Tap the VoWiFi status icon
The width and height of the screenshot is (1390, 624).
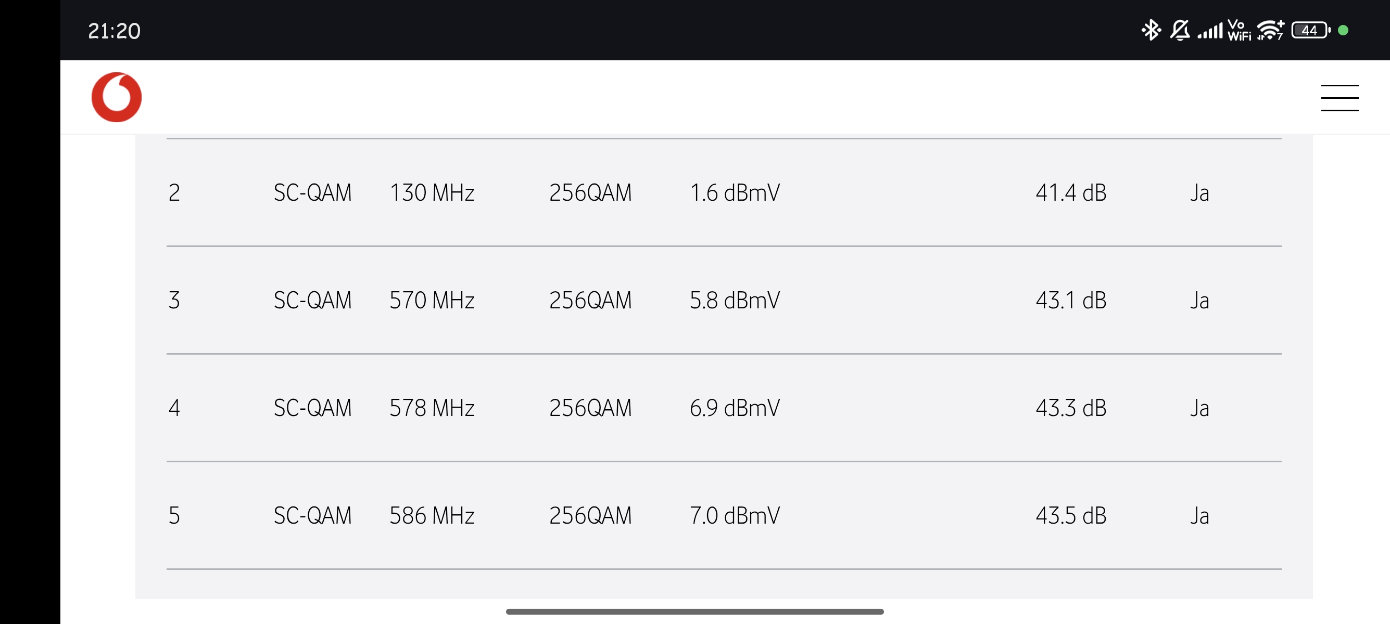pos(1239,30)
